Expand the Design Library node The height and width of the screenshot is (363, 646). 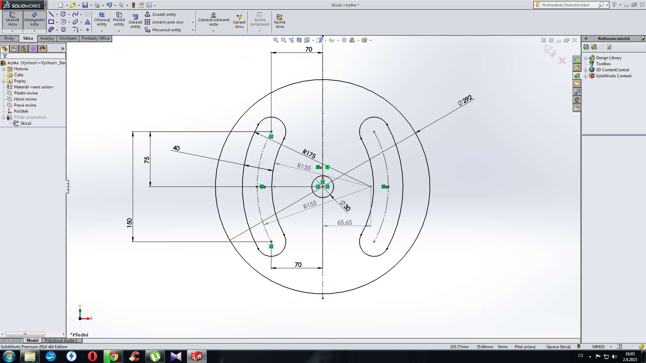pos(585,58)
